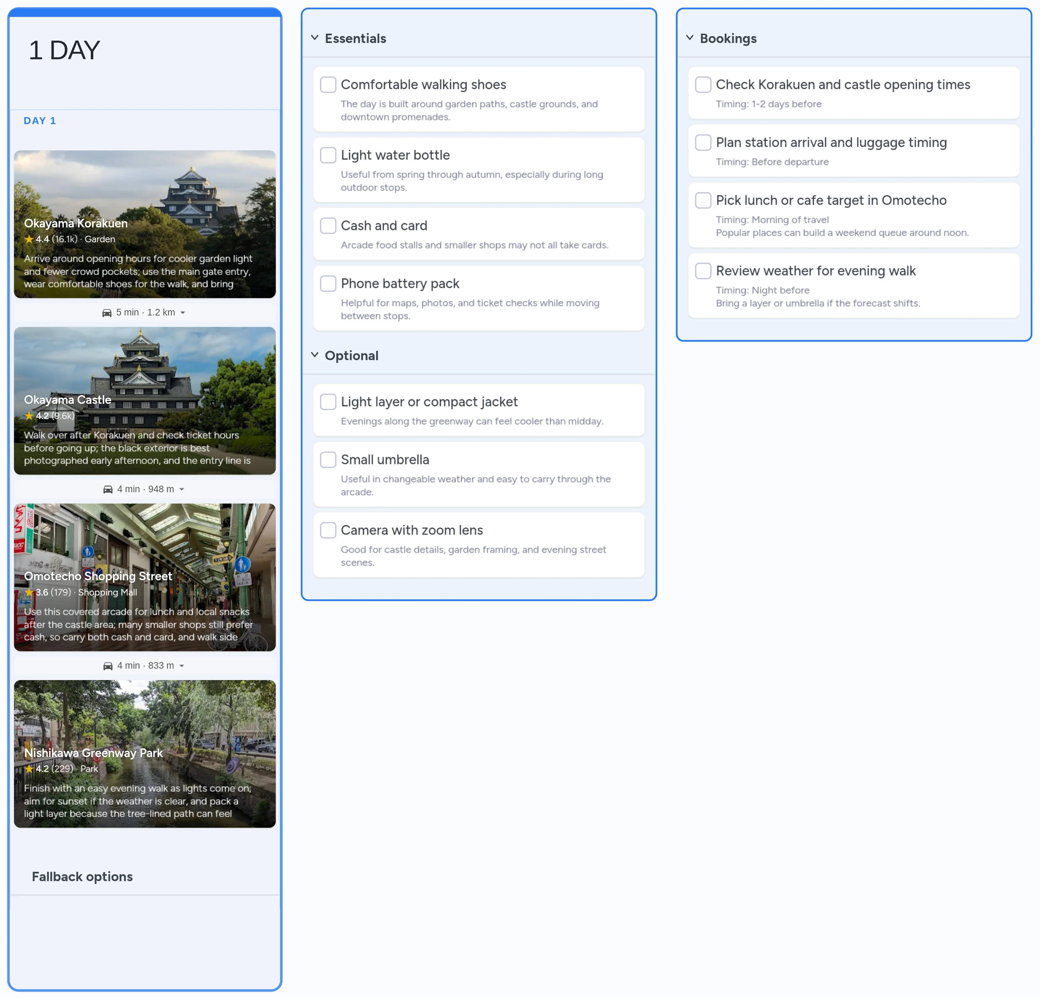
Task: Collapse the Bookings section chevron
Action: tap(690, 38)
